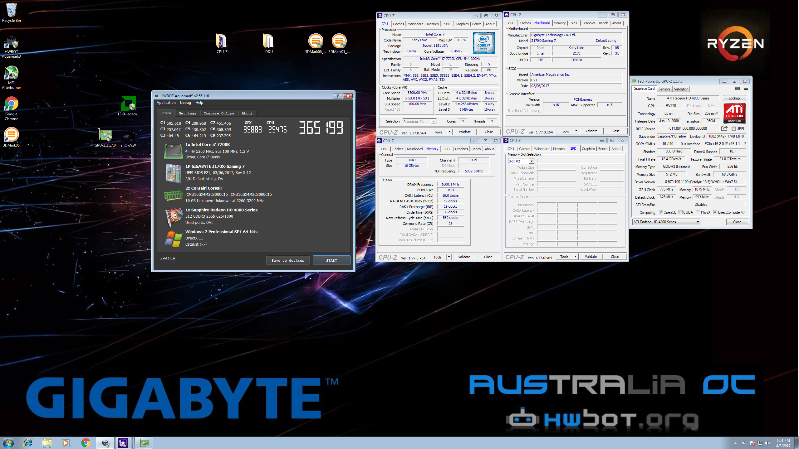Open the Recycle Bin desktop icon
This screenshot has width=799, height=449.
[12, 13]
